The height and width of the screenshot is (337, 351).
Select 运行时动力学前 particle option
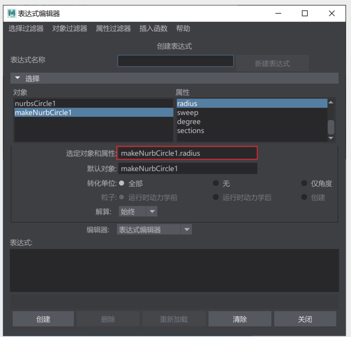pyautogui.click(x=122, y=197)
